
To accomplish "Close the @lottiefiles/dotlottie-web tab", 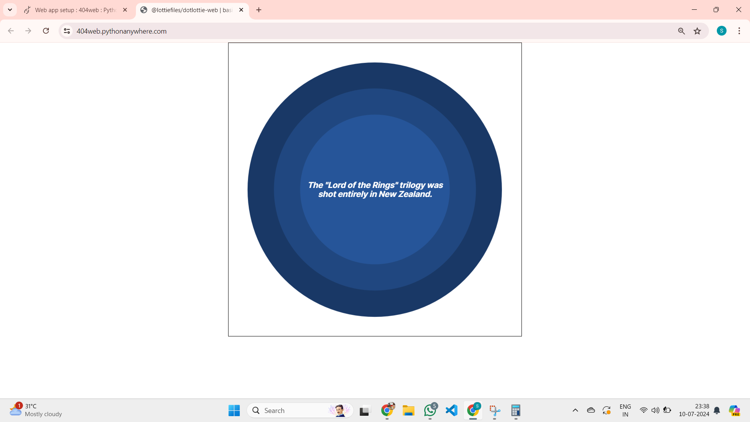I will coord(241,10).
